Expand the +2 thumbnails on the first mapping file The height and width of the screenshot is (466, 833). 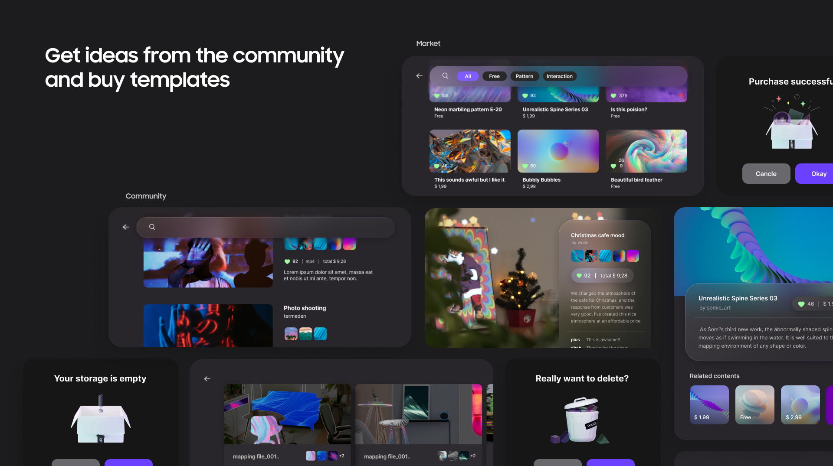(341, 456)
